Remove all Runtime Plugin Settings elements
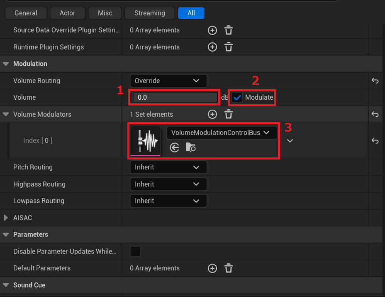Screen dimensions: 385x297 tap(229, 47)
